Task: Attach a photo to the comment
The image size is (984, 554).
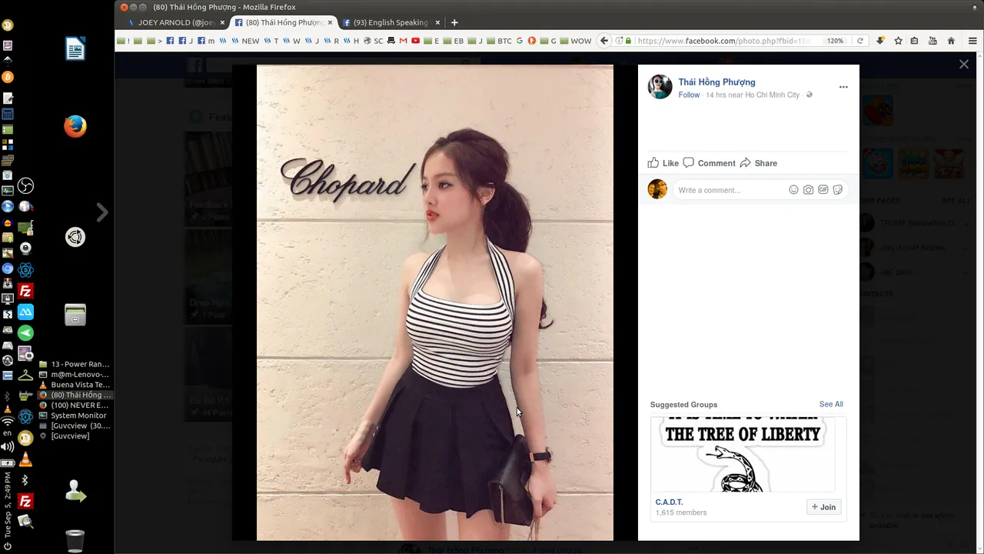Action: [808, 190]
